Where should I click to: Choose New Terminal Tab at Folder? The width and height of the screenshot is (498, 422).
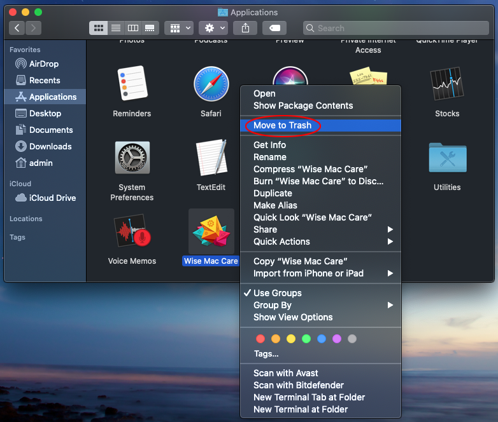321,397
